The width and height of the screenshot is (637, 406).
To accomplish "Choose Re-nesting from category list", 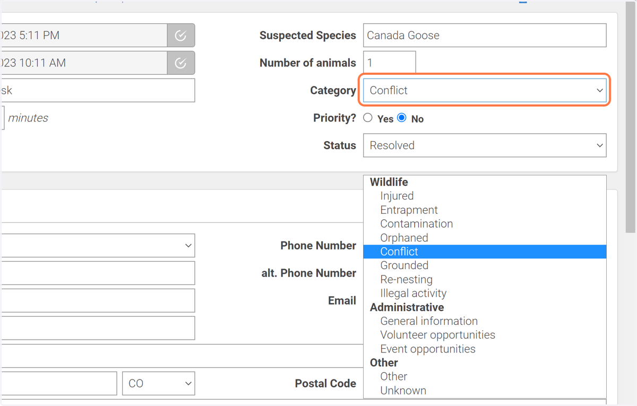I will pyautogui.click(x=485, y=279).
